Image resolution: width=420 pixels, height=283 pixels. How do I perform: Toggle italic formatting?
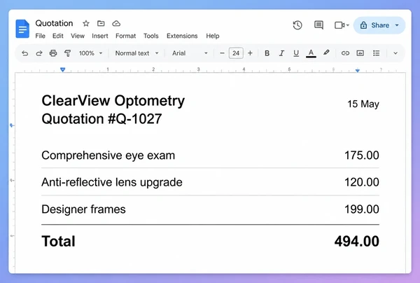(x=281, y=53)
